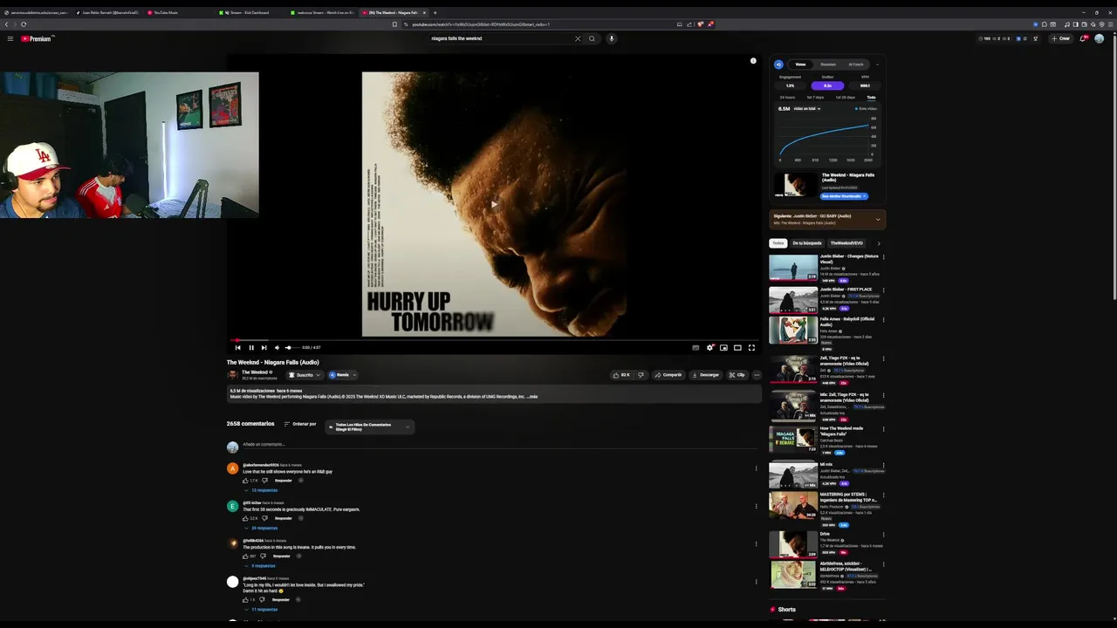Switch graph to 24 hours range

(789, 98)
